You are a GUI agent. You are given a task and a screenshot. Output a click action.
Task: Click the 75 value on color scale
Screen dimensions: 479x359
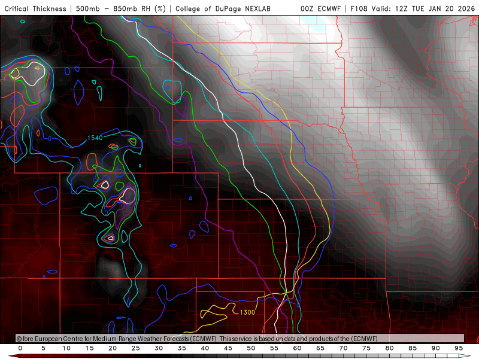366,348
